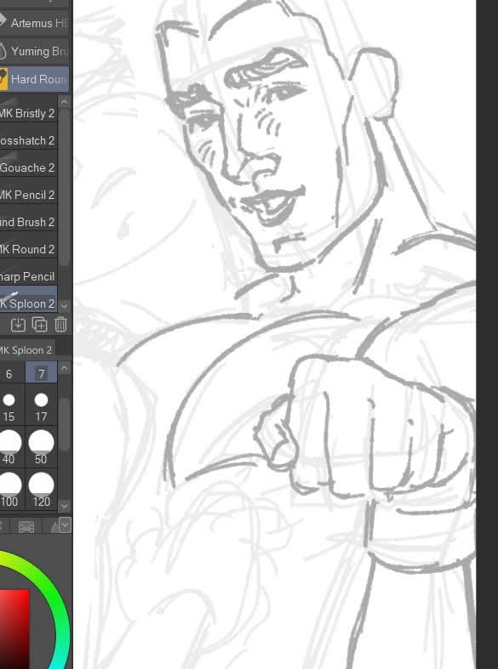Choose the MK Pencil 2 brush

[28, 195]
